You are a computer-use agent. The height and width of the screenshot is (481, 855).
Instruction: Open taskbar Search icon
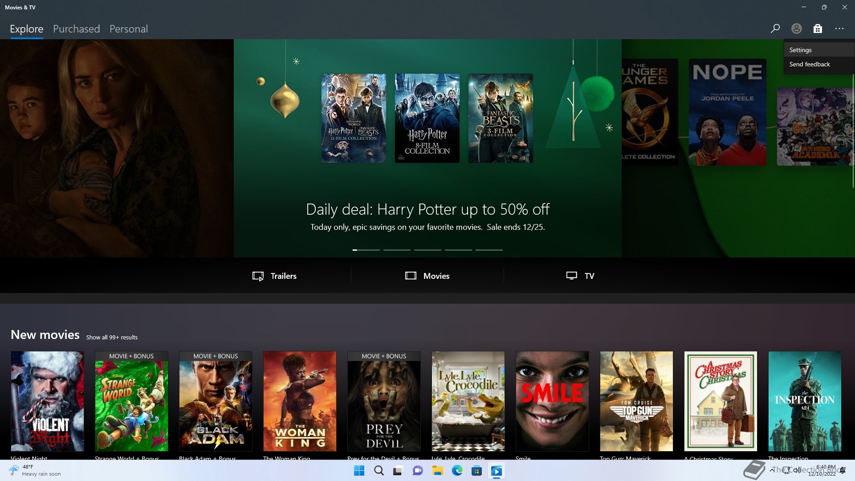(379, 471)
